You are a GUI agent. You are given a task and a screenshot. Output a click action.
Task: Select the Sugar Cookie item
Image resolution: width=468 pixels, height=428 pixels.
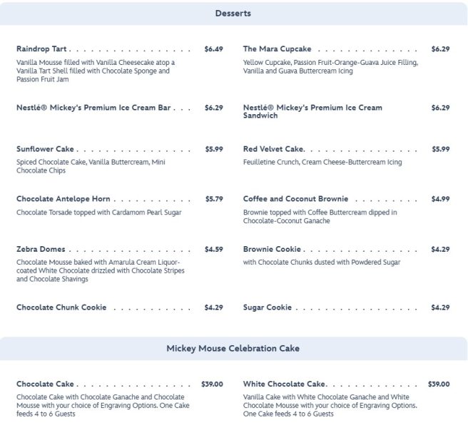(x=268, y=307)
